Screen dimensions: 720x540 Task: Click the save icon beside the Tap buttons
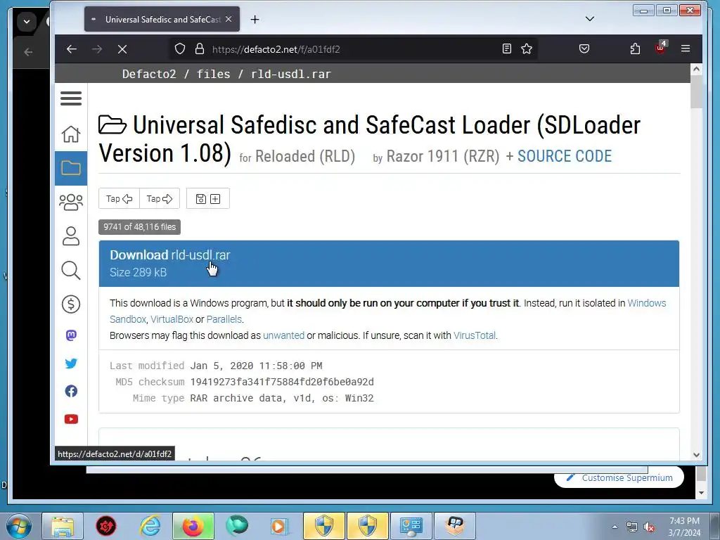click(200, 199)
